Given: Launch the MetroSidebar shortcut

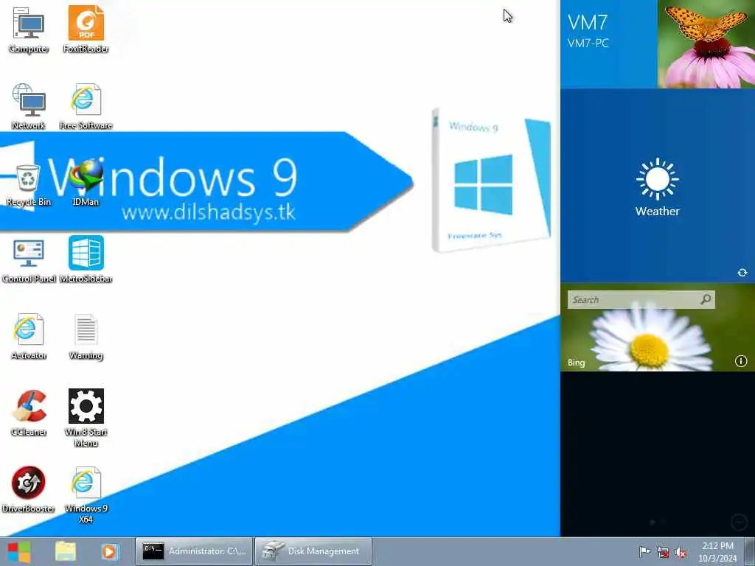Looking at the screenshot, I should [x=86, y=259].
